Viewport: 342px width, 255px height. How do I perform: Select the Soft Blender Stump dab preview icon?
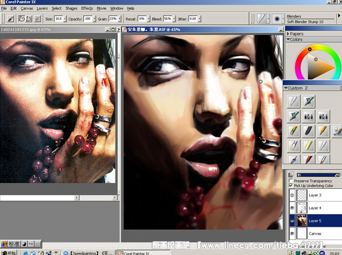pyautogui.click(x=277, y=19)
